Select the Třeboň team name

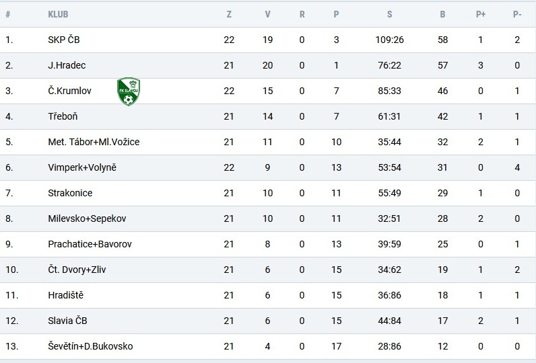(x=63, y=116)
